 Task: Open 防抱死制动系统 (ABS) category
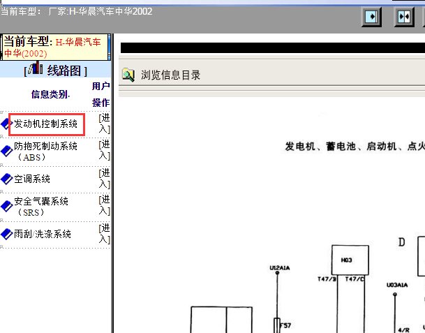point(46,151)
